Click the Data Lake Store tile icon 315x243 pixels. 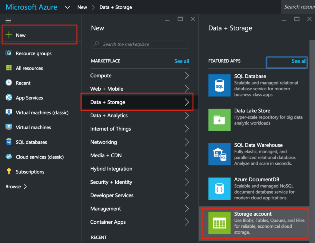pyautogui.click(x=219, y=120)
